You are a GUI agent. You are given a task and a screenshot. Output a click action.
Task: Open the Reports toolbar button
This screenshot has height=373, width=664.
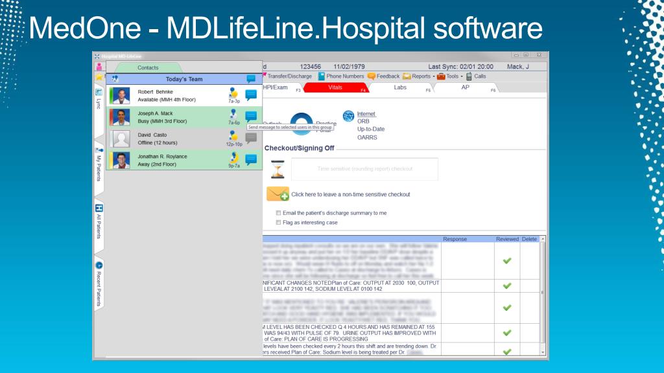(417, 76)
